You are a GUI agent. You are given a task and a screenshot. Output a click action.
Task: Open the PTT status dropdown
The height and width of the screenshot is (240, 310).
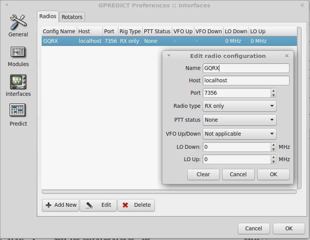(239, 120)
